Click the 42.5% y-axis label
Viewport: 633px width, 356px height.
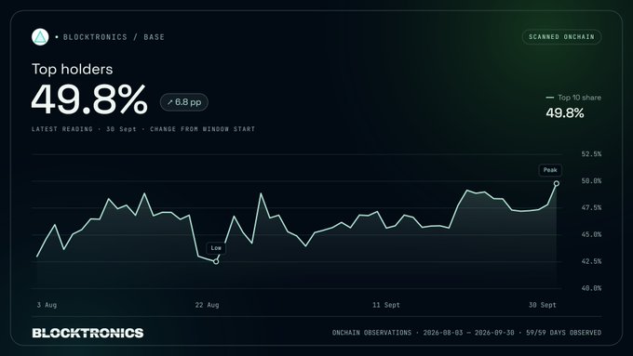point(591,261)
